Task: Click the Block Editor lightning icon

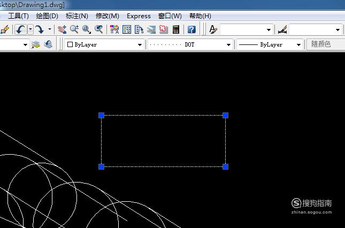Action: (5, 29)
